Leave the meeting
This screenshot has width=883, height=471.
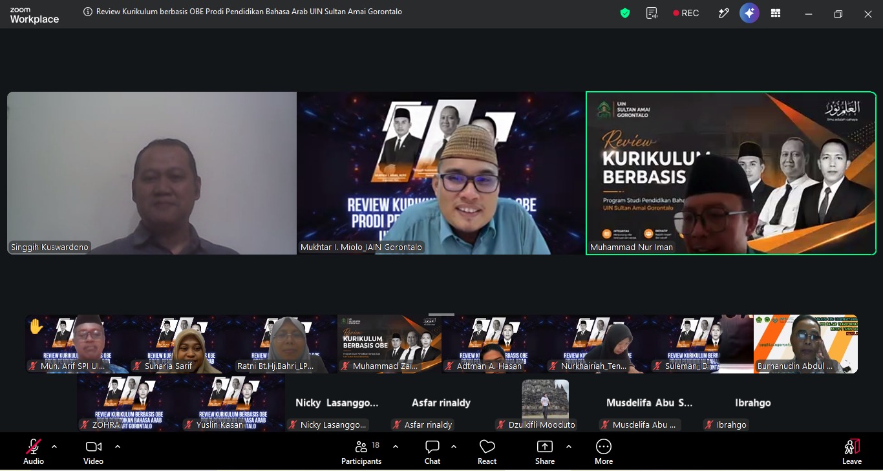pyautogui.click(x=852, y=452)
